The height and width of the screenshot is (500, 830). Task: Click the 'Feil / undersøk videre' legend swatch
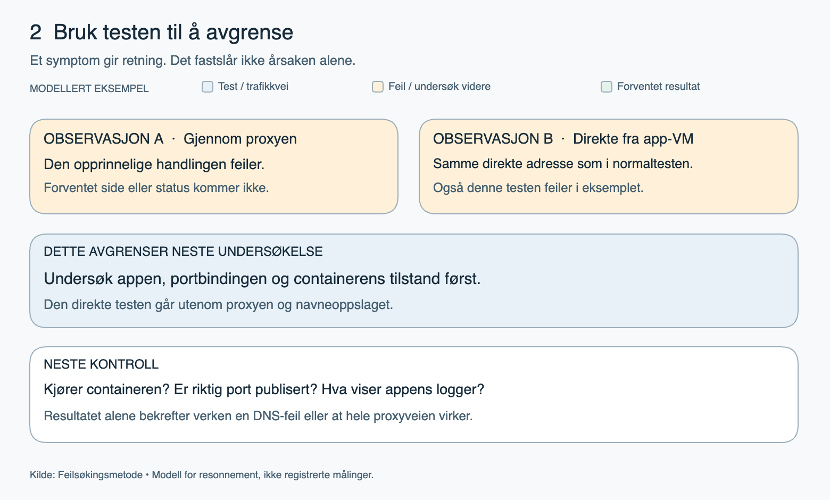click(x=378, y=87)
